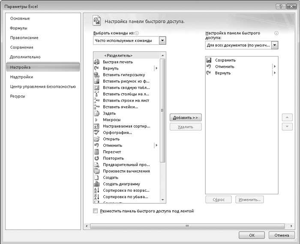The height and width of the screenshot is (244, 300).
Task: Click the Create Chart icon (Создать диаграмму)
Action: (96, 184)
